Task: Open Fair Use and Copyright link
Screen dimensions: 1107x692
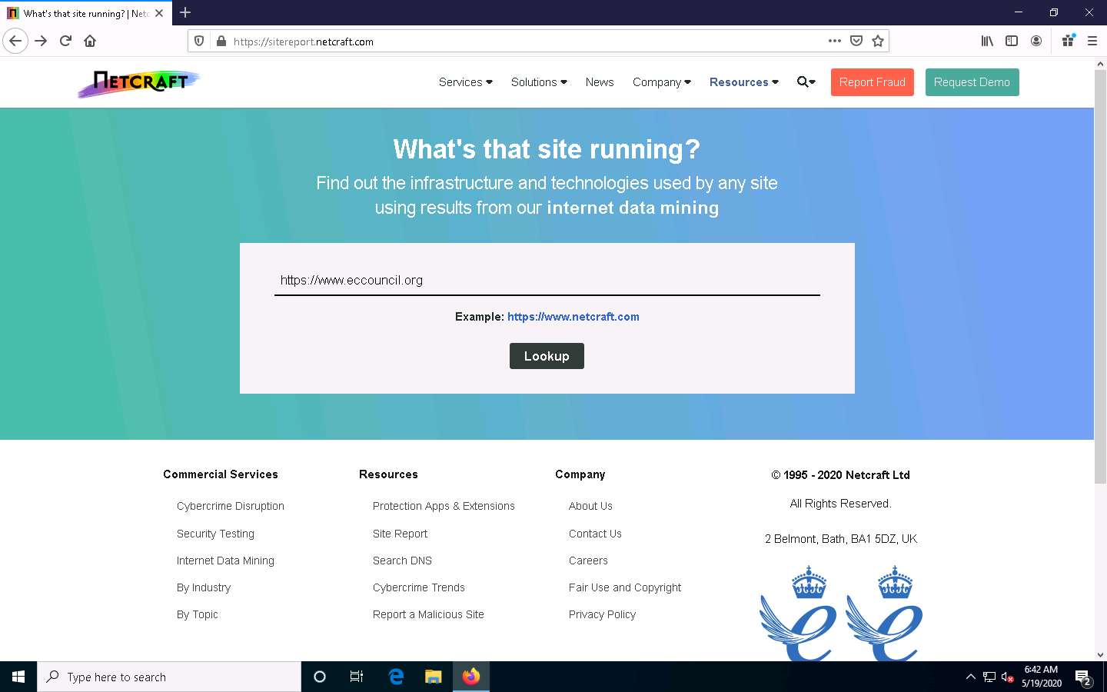Action: click(x=625, y=587)
